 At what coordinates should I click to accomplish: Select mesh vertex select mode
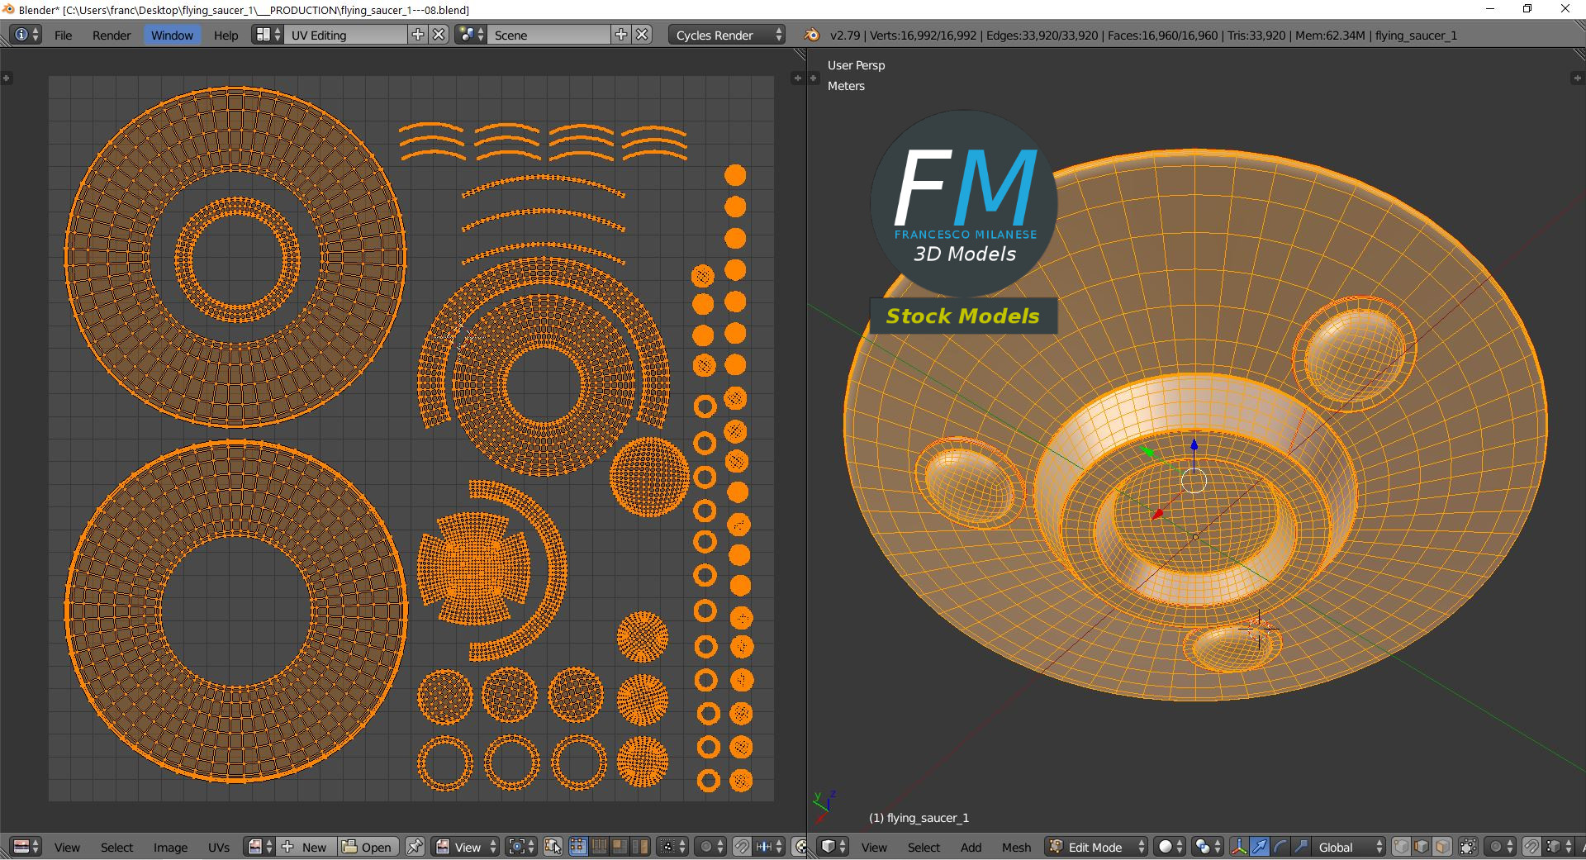coord(1401,847)
